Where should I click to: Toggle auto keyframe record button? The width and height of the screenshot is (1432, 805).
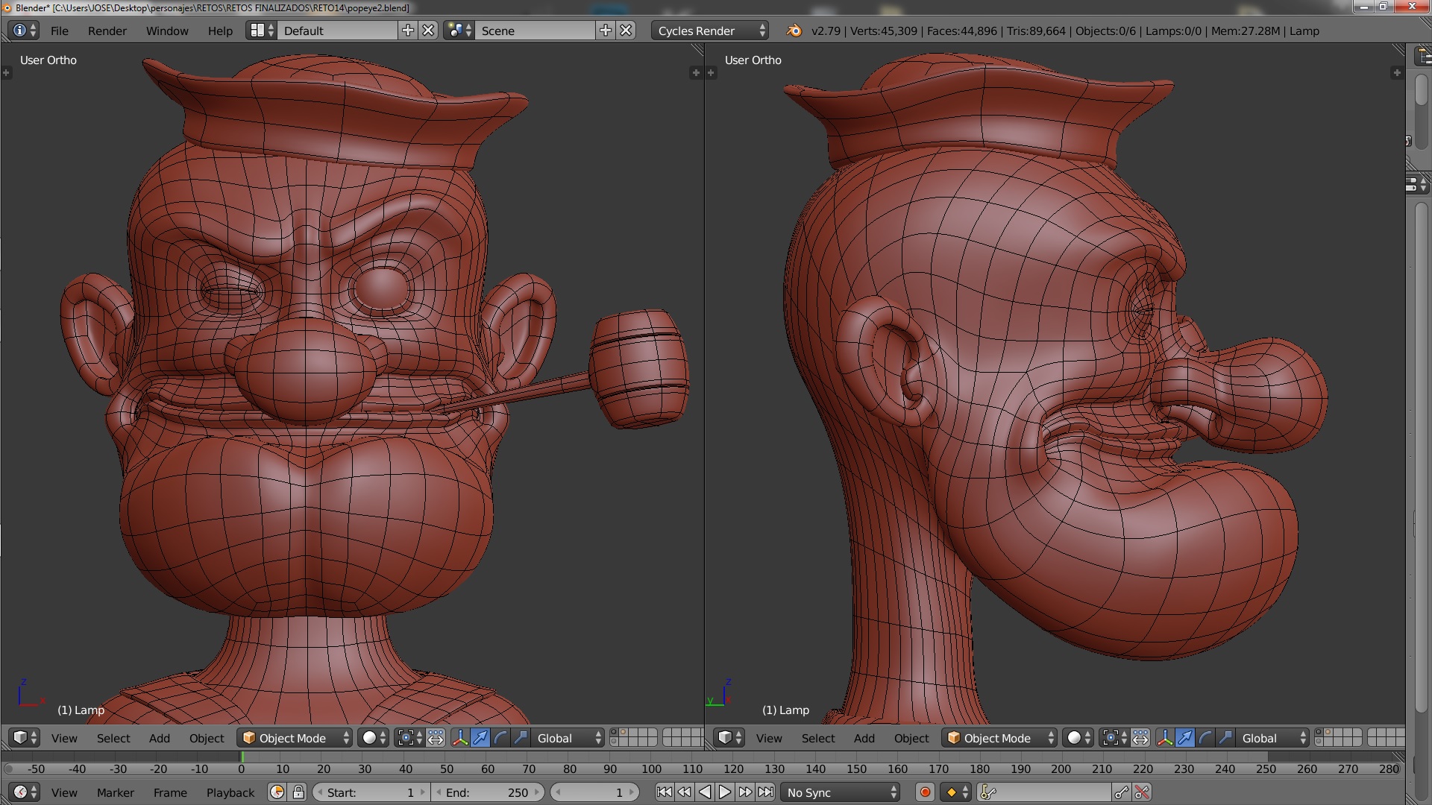pyautogui.click(x=925, y=792)
